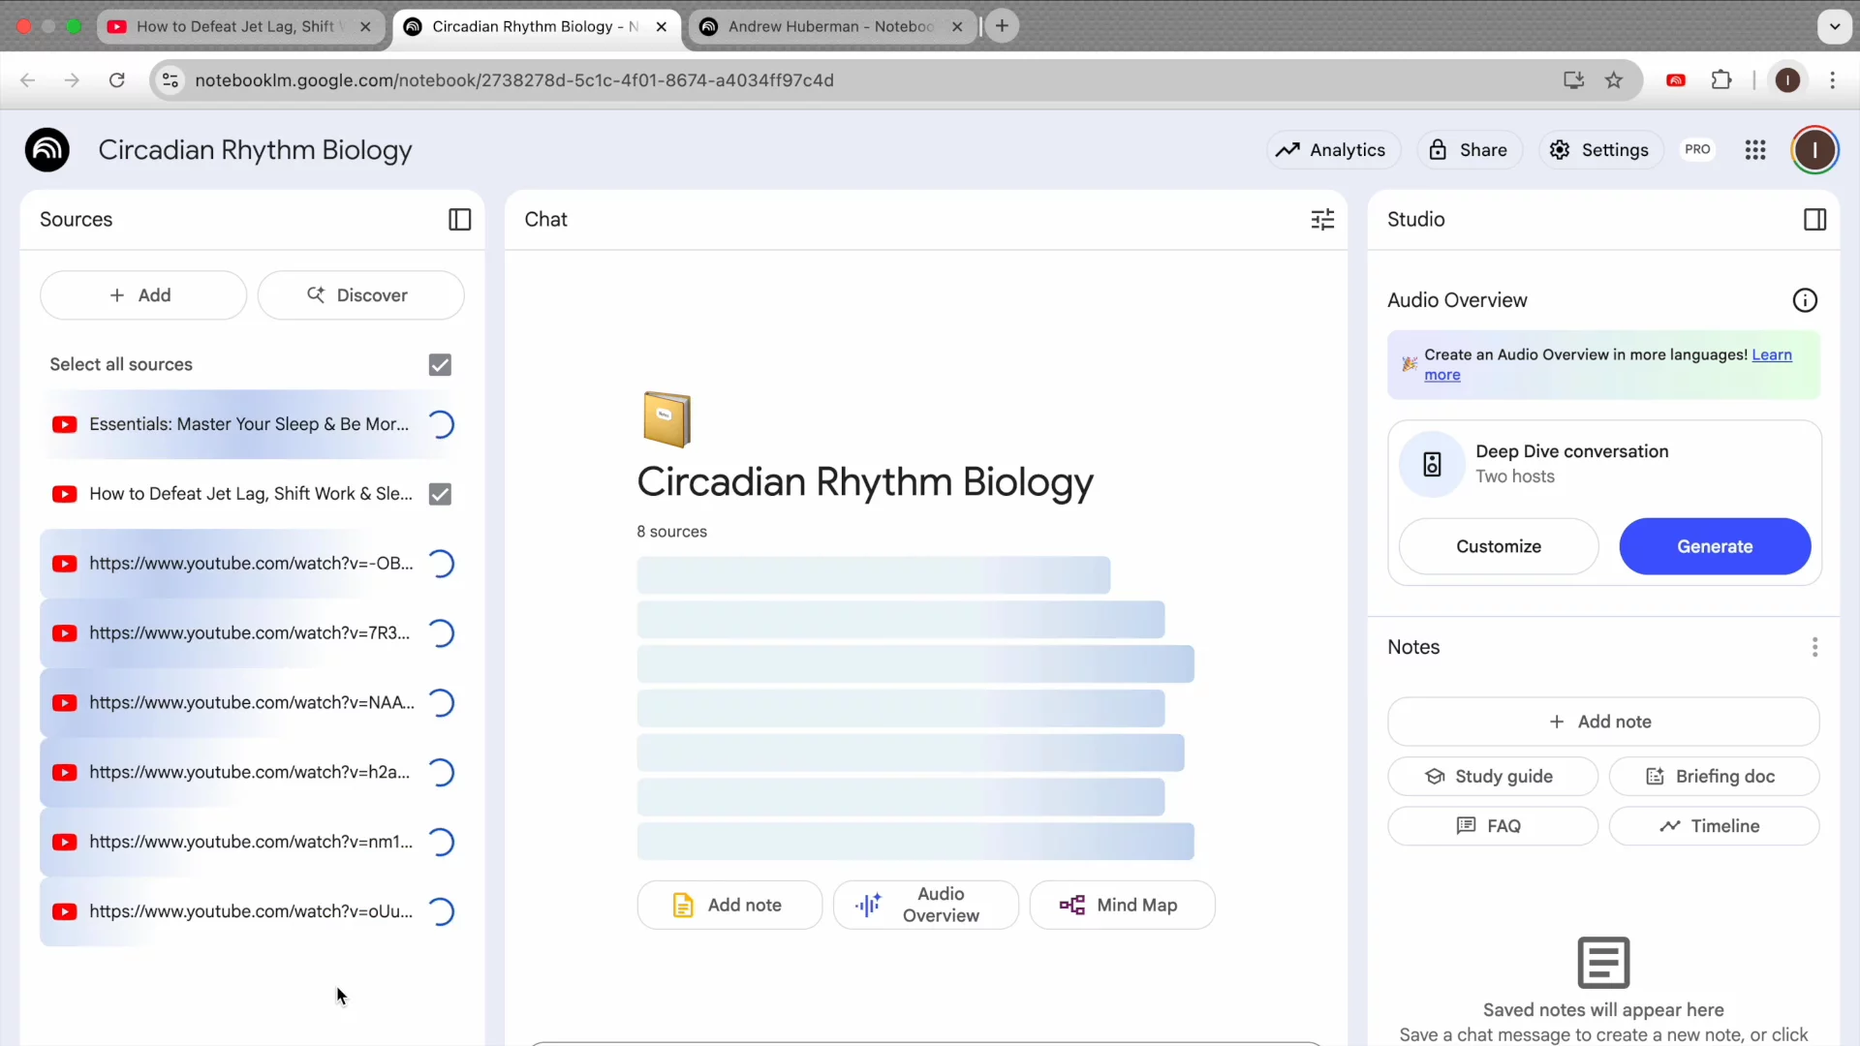Click inside the browser address bar

click(513, 80)
